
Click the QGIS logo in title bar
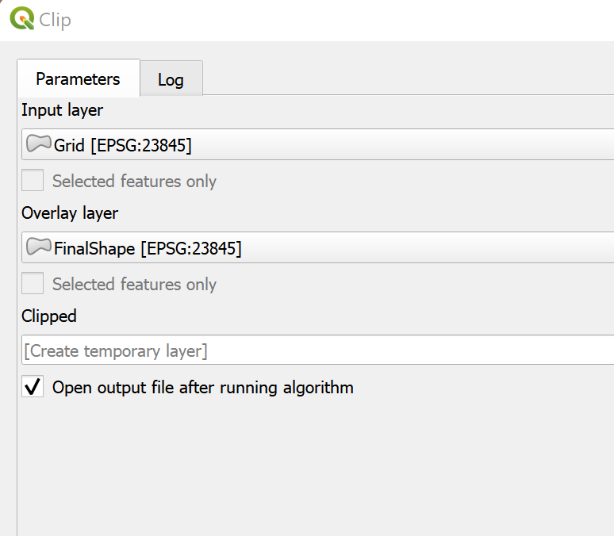[x=21, y=19]
